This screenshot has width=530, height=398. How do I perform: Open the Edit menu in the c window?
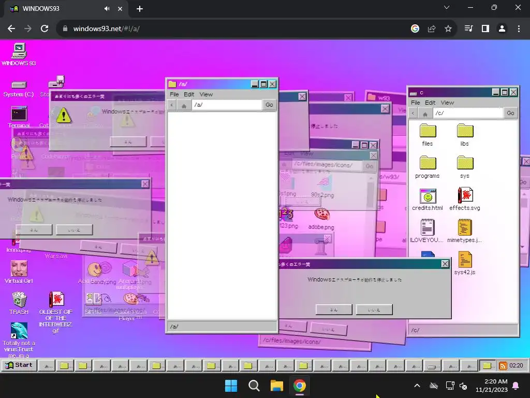pyautogui.click(x=430, y=103)
